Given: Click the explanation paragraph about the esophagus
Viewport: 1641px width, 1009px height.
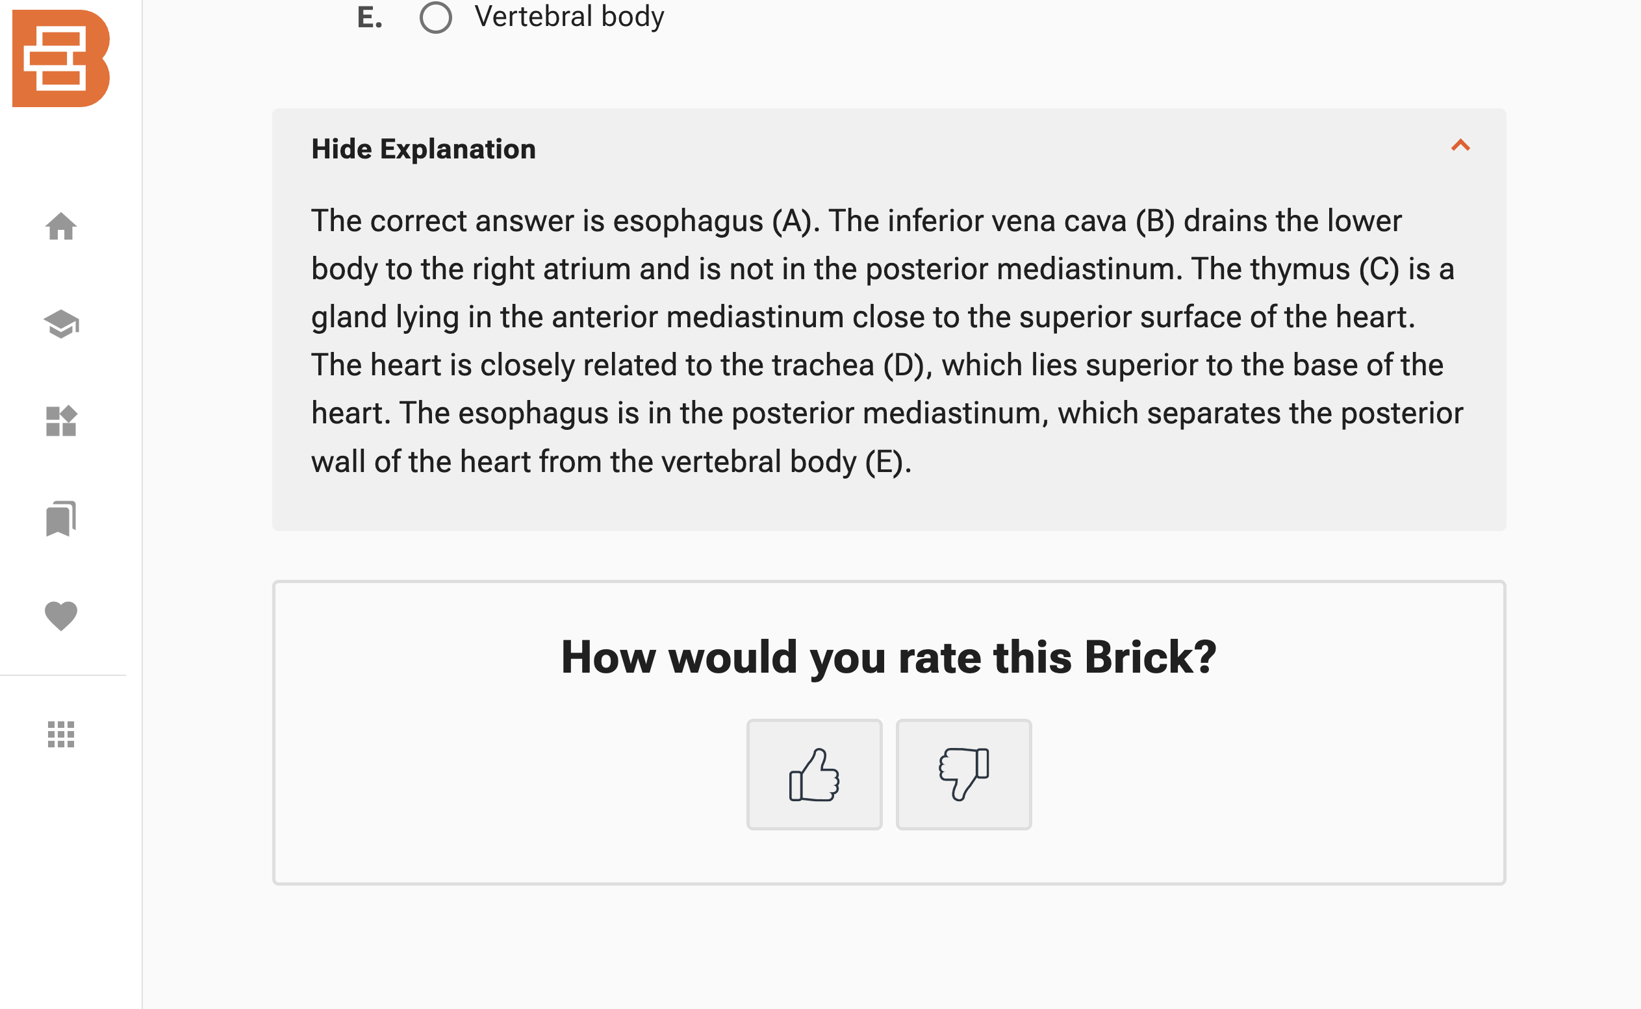Looking at the screenshot, I should [887, 341].
